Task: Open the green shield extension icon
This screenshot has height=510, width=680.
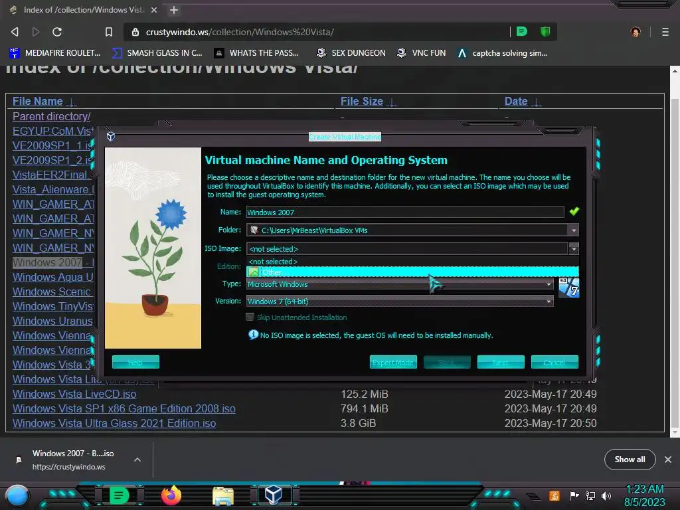Action: [x=545, y=32]
